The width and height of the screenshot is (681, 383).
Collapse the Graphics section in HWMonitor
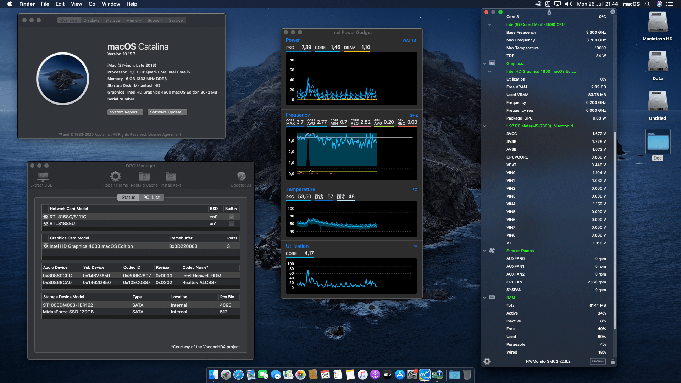point(485,63)
